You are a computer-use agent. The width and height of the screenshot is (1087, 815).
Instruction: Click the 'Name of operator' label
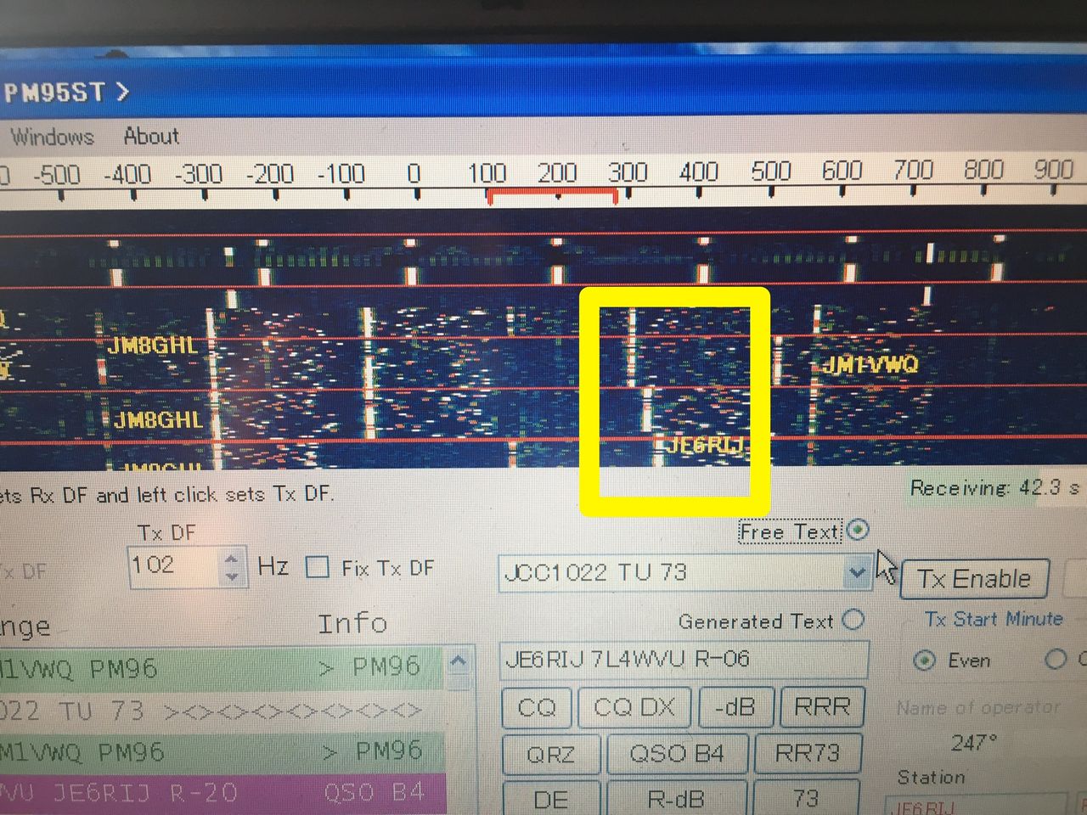pyautogui.click(x=979, y=707)
